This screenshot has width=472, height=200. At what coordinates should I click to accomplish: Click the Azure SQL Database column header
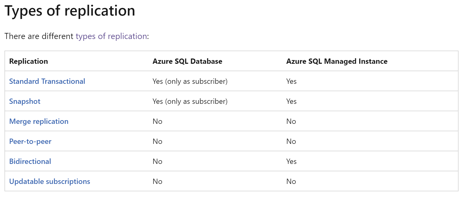187,61
